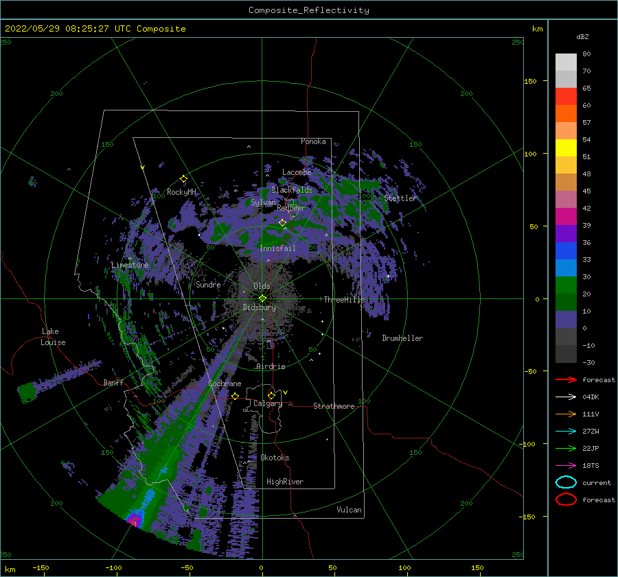Click the RedDeer city label
The height and width of the screenshot is (577, 618).
(x=291, y=208)
